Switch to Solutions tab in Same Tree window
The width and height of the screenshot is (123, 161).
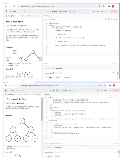click(x=30, y=16)
